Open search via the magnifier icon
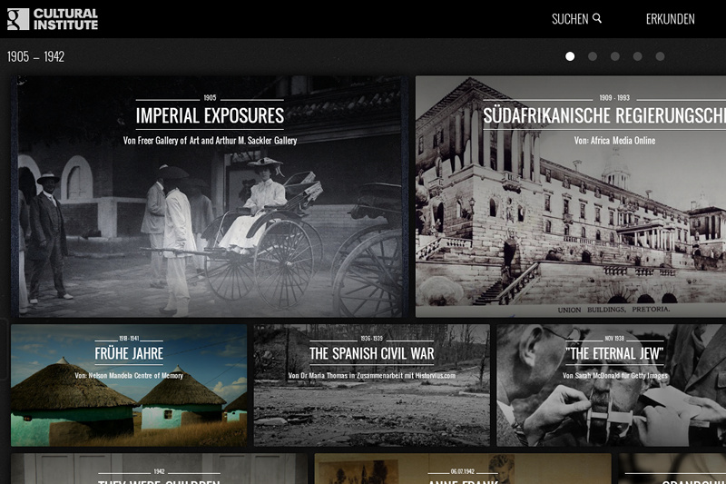Image resolution: width=726 pixels, height=484 pixels. pos(597,18)
